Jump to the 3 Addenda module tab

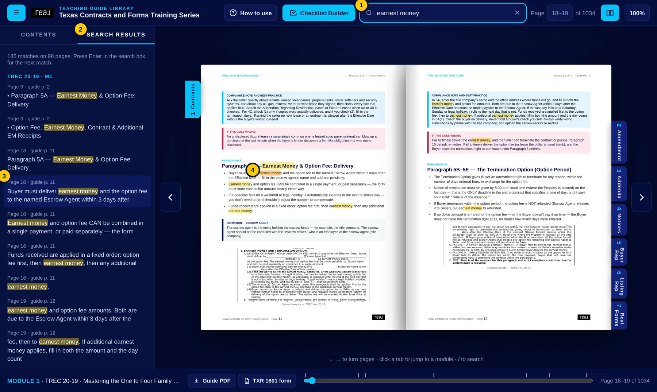619,184
